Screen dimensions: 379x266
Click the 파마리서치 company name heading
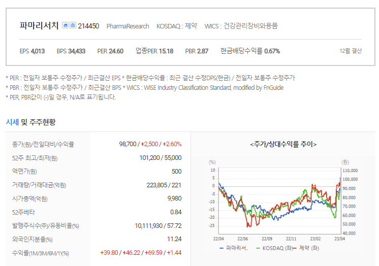(x=39, y=25)
